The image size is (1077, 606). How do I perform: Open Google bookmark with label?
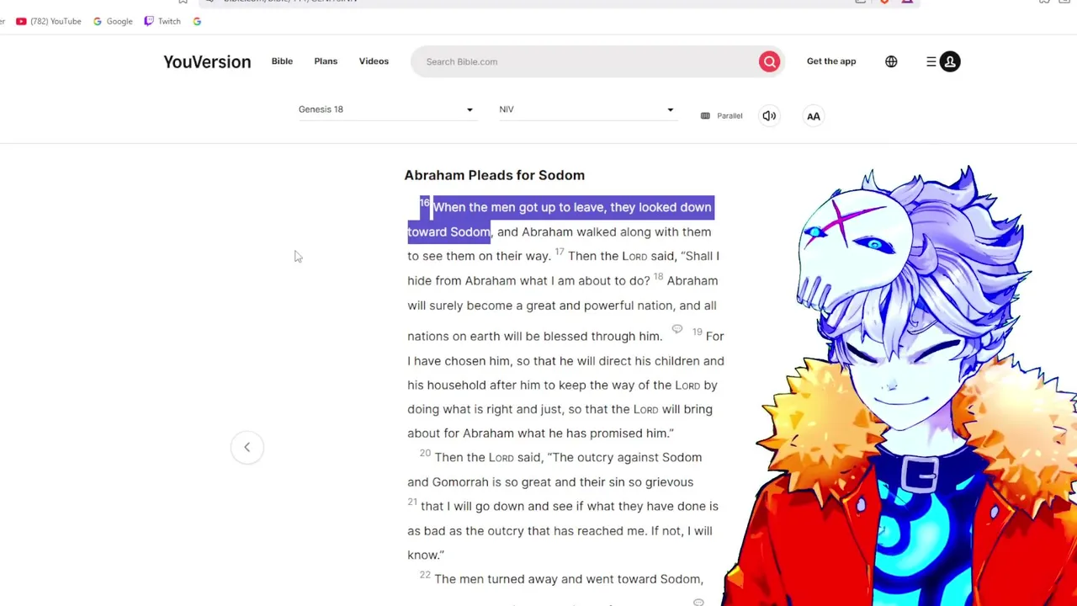[113, 21]
